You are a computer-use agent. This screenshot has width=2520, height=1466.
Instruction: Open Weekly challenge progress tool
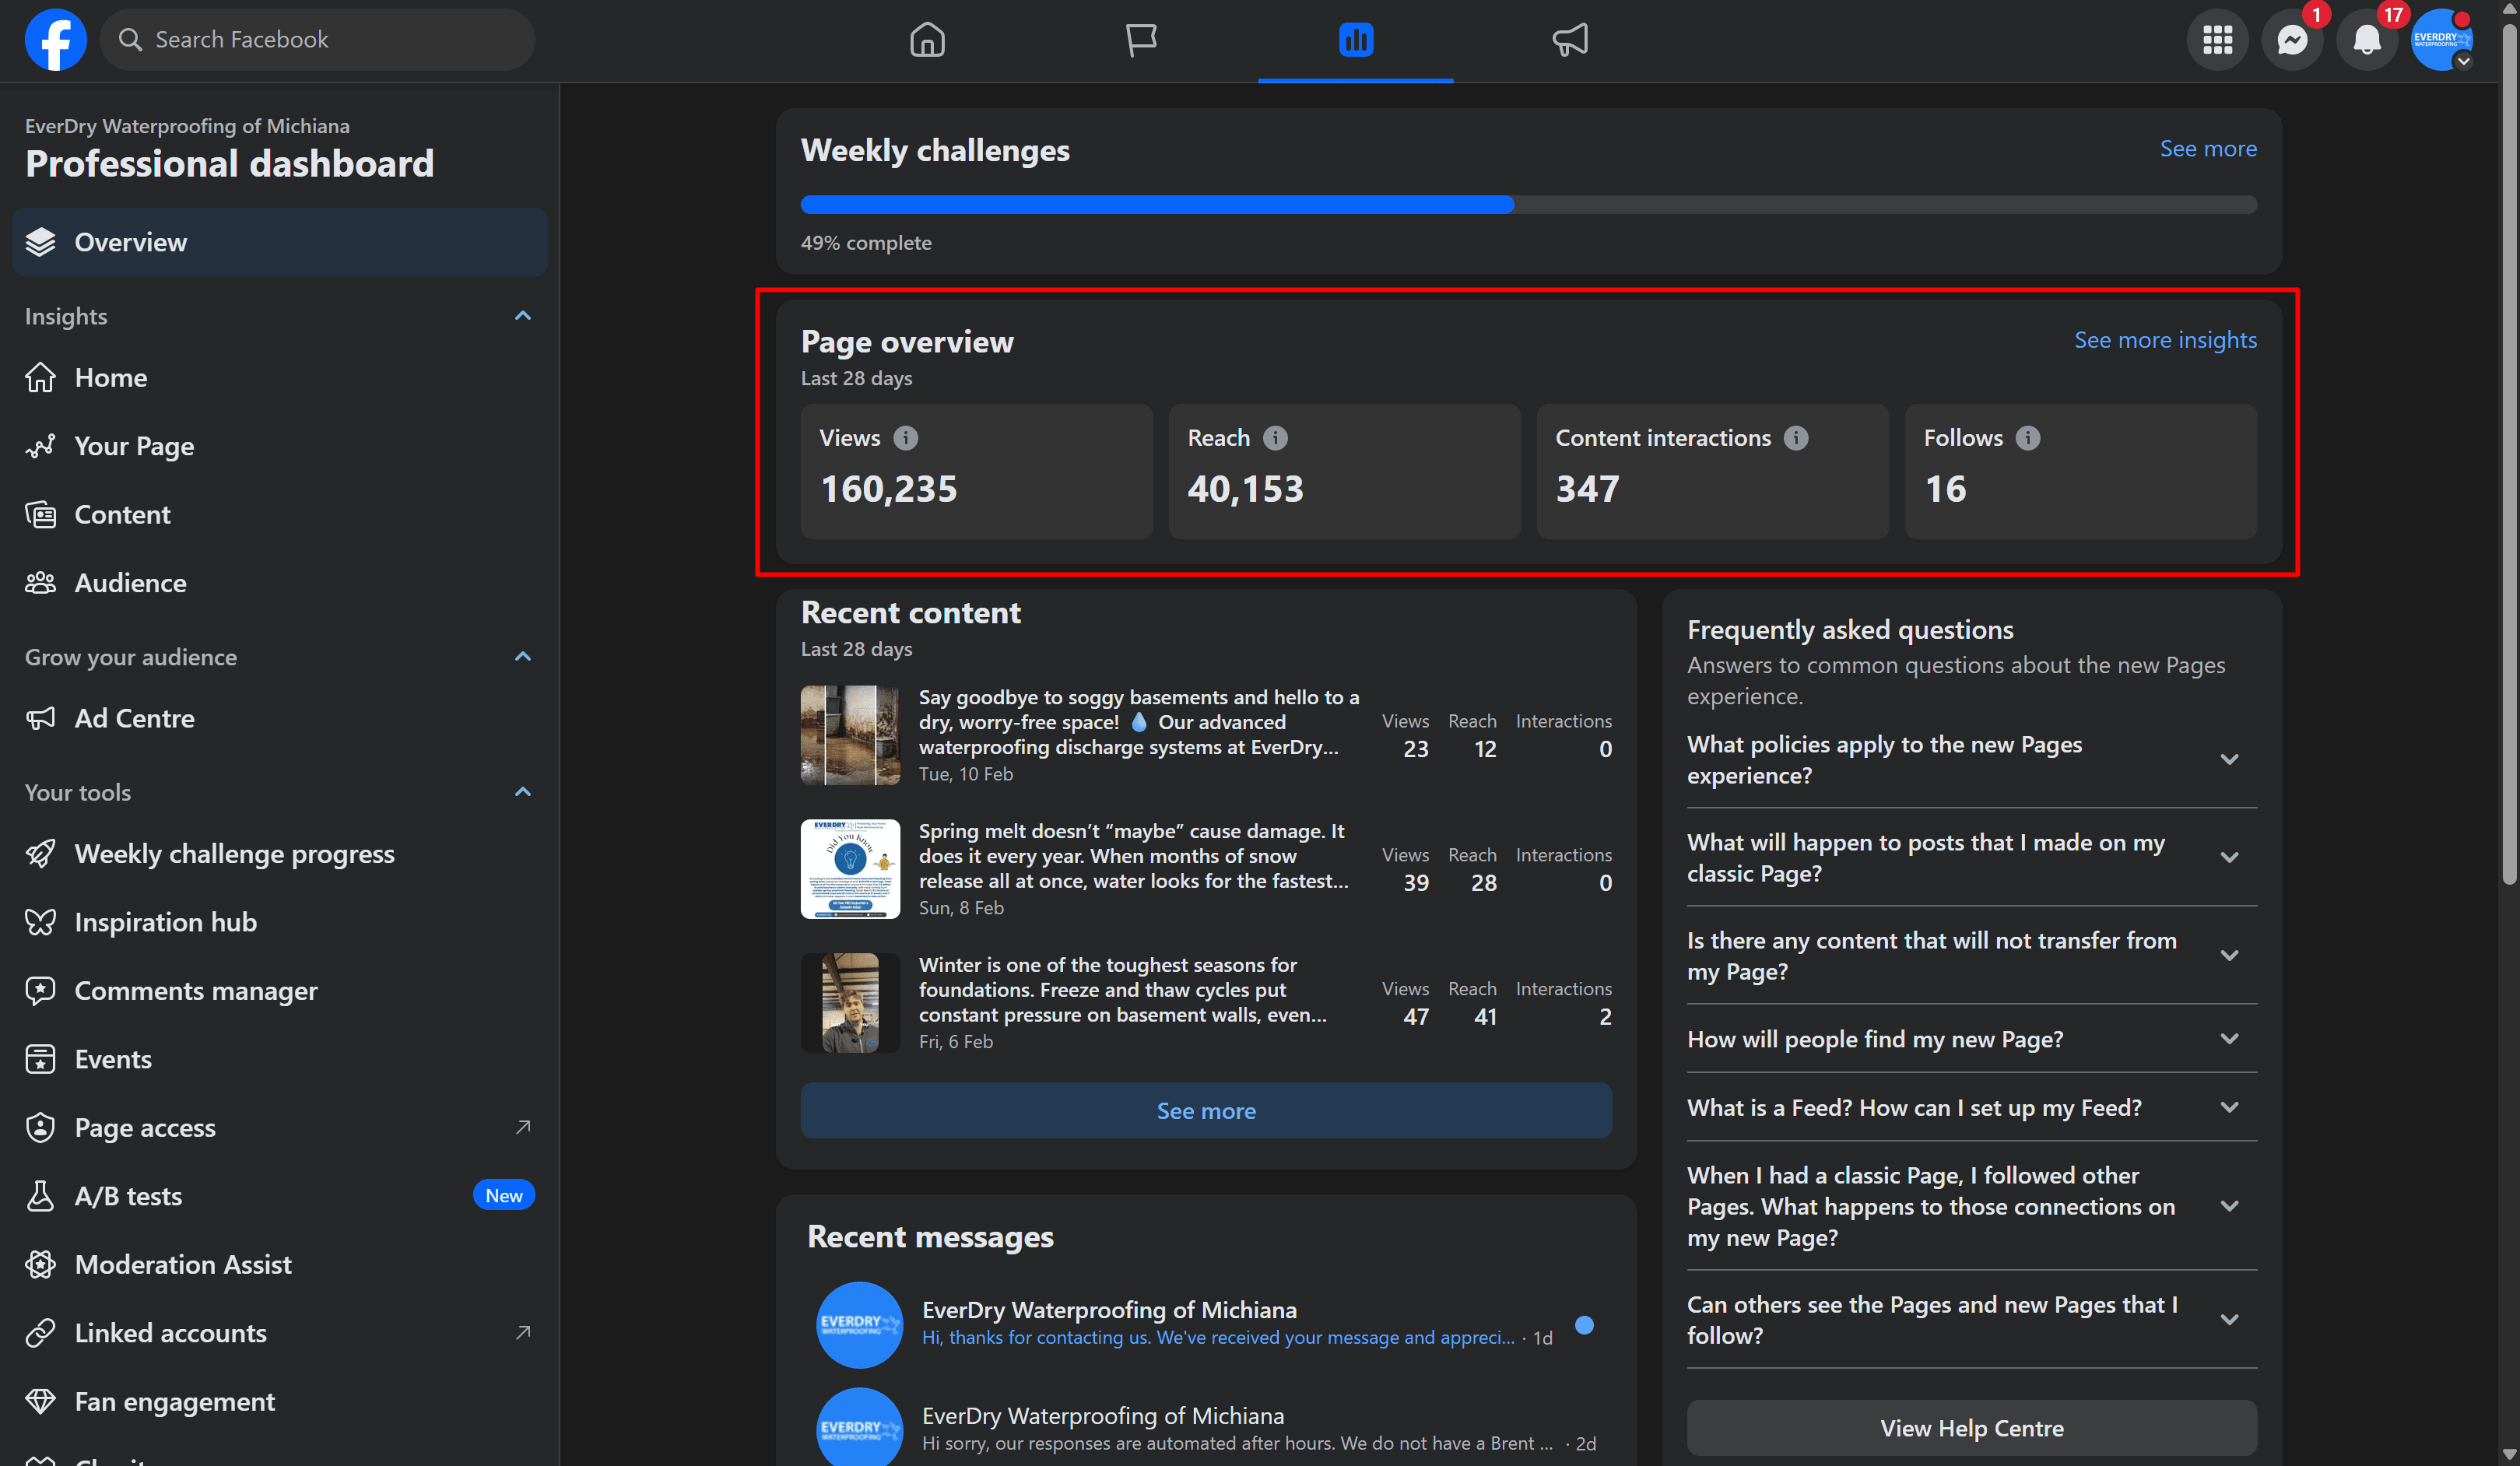(x=280, y=854)
